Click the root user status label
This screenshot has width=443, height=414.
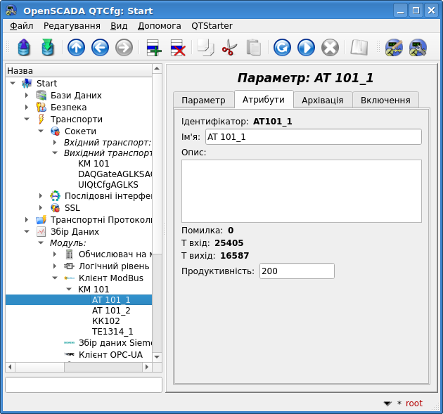[x=414, y=403]
